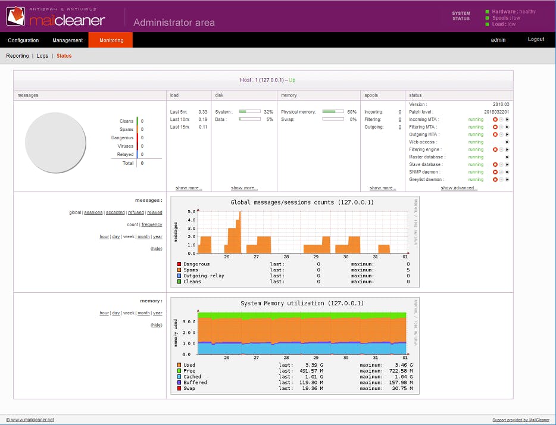
Task: Stop the SNMP daemon service
Action: click(x=495, y=172)
